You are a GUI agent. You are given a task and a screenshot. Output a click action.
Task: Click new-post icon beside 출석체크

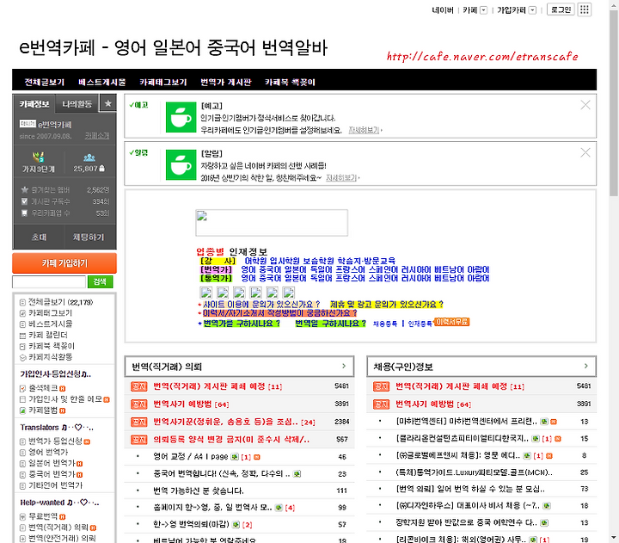(x=63, y=388)
